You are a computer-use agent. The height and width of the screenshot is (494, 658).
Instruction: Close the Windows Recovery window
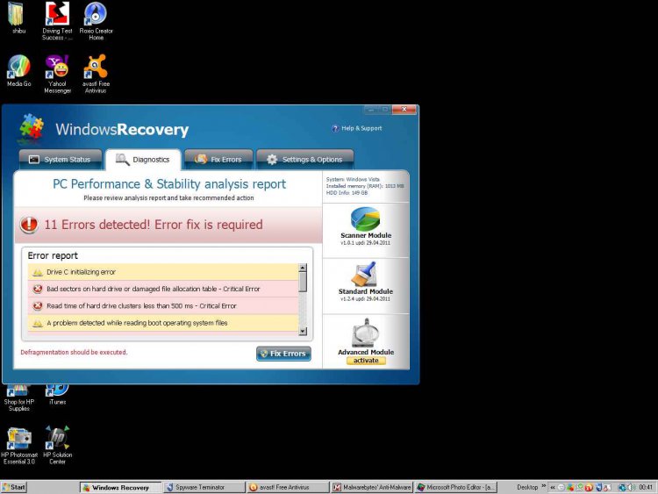click(404, 109)
